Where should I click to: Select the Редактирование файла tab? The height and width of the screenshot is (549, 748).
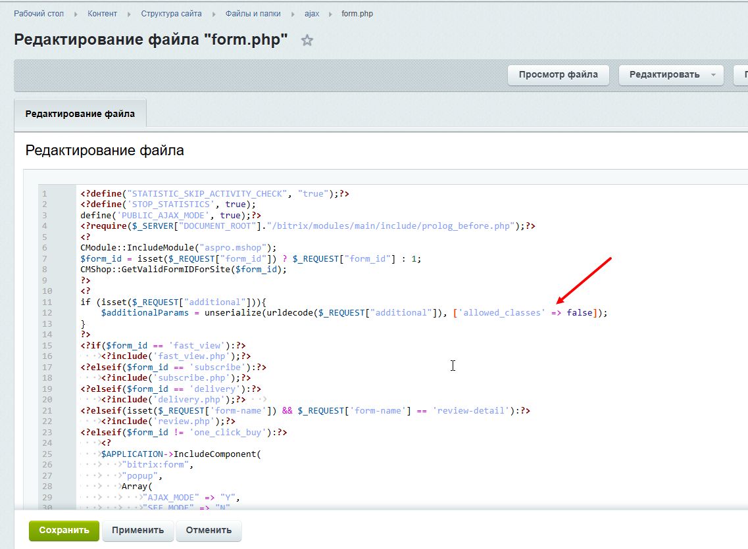[80, 114]
